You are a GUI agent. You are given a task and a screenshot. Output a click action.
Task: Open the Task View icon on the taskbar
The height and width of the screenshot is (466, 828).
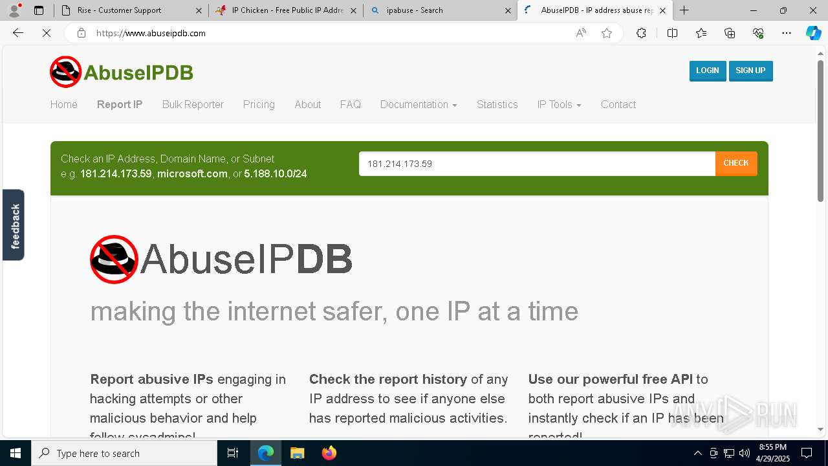[233, 453]
